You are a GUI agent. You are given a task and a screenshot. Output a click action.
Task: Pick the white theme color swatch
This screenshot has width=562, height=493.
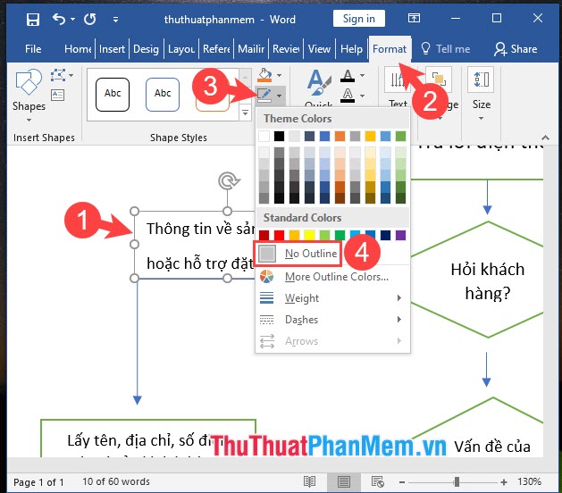tap(264, 136)
